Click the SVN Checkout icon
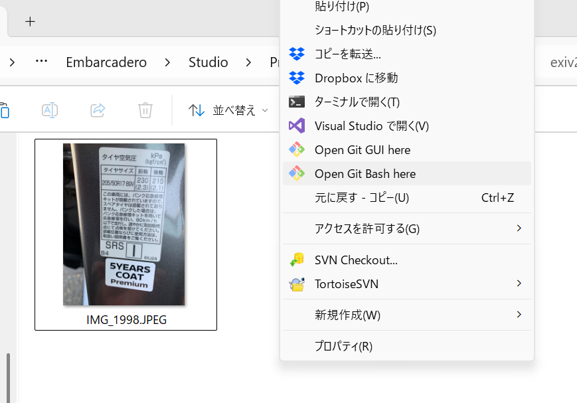 click(297, 260)
